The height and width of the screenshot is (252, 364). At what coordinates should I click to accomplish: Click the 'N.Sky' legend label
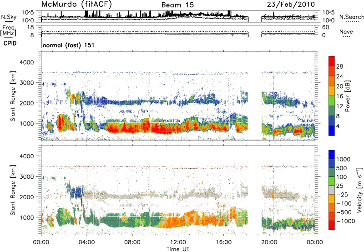pyautogui.click(x=9, y=17)
